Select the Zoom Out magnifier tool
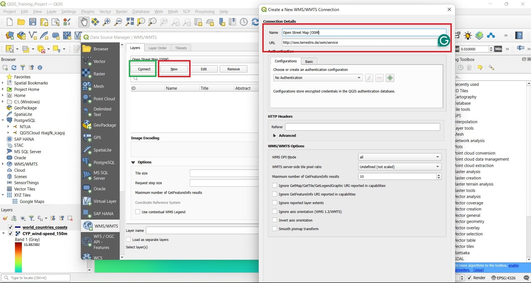This screenshot has height=283, width=531. coord(118,22)
